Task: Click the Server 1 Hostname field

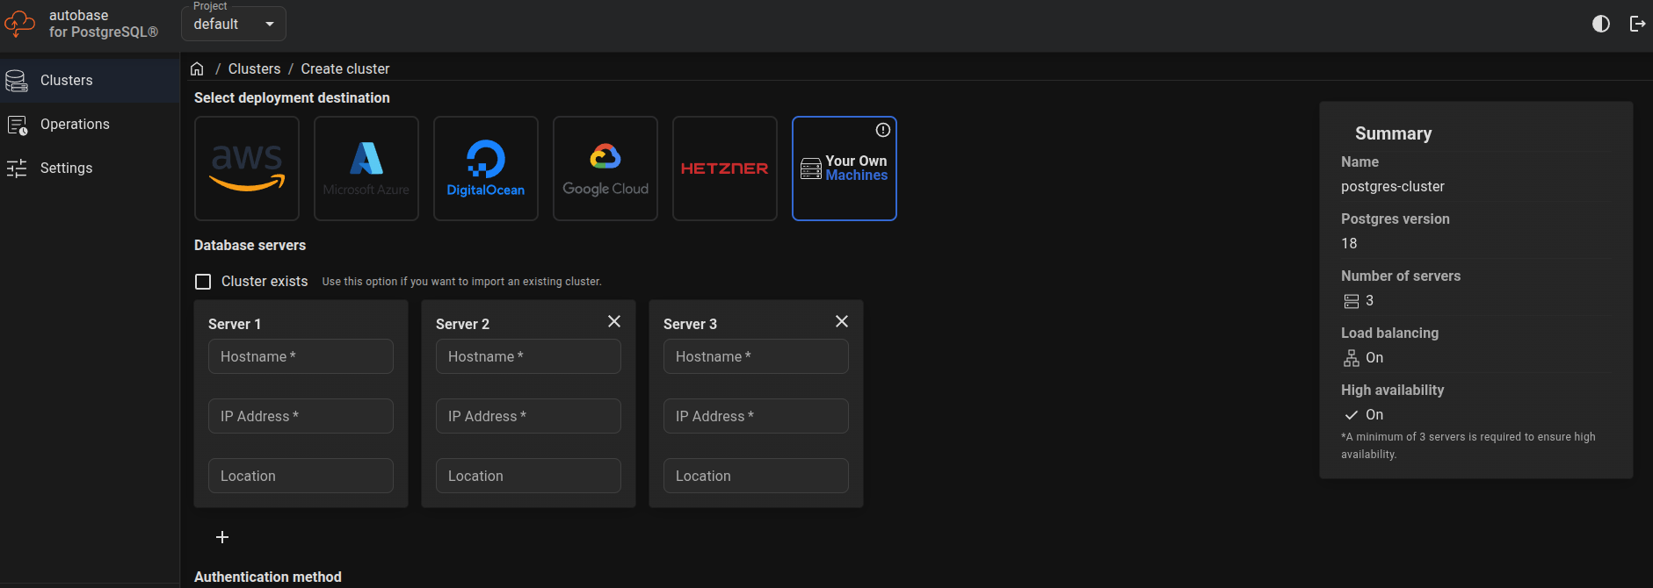Action: coord(301,356)
